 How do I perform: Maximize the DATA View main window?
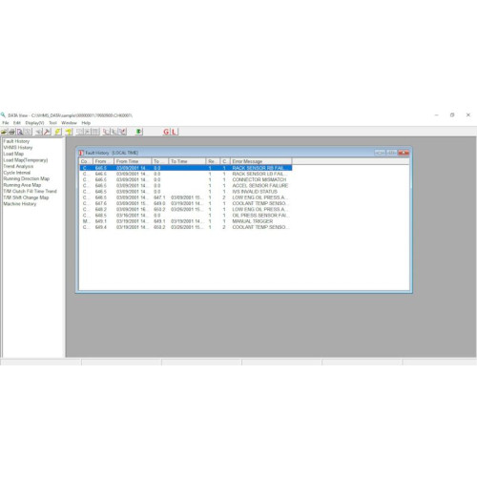click(452, 114)
